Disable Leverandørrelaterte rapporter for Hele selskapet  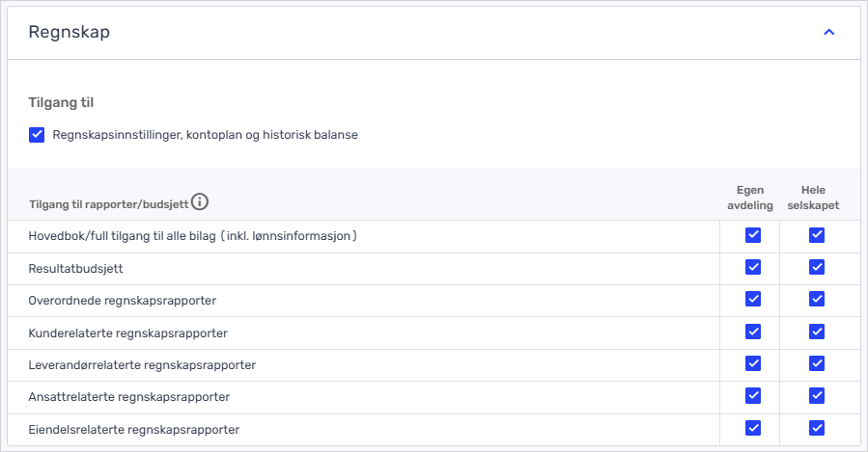[817, 364]
